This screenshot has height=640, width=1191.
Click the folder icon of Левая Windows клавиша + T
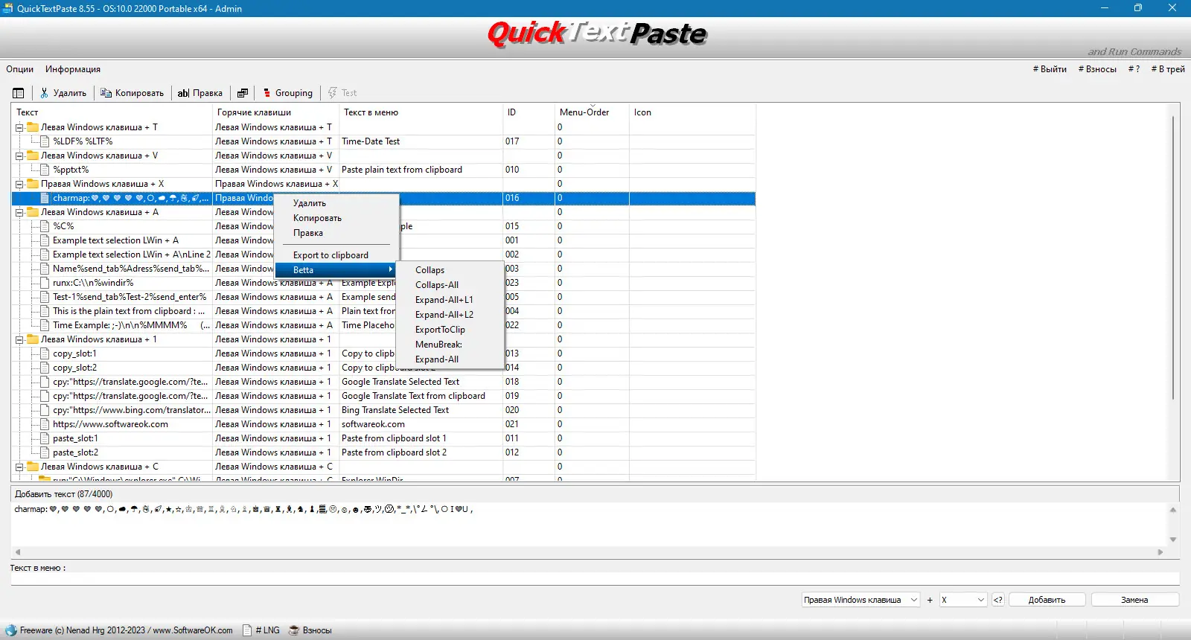33,127
